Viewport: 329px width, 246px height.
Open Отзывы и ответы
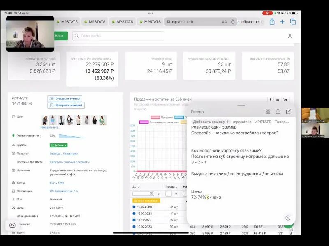coord(65,99)
